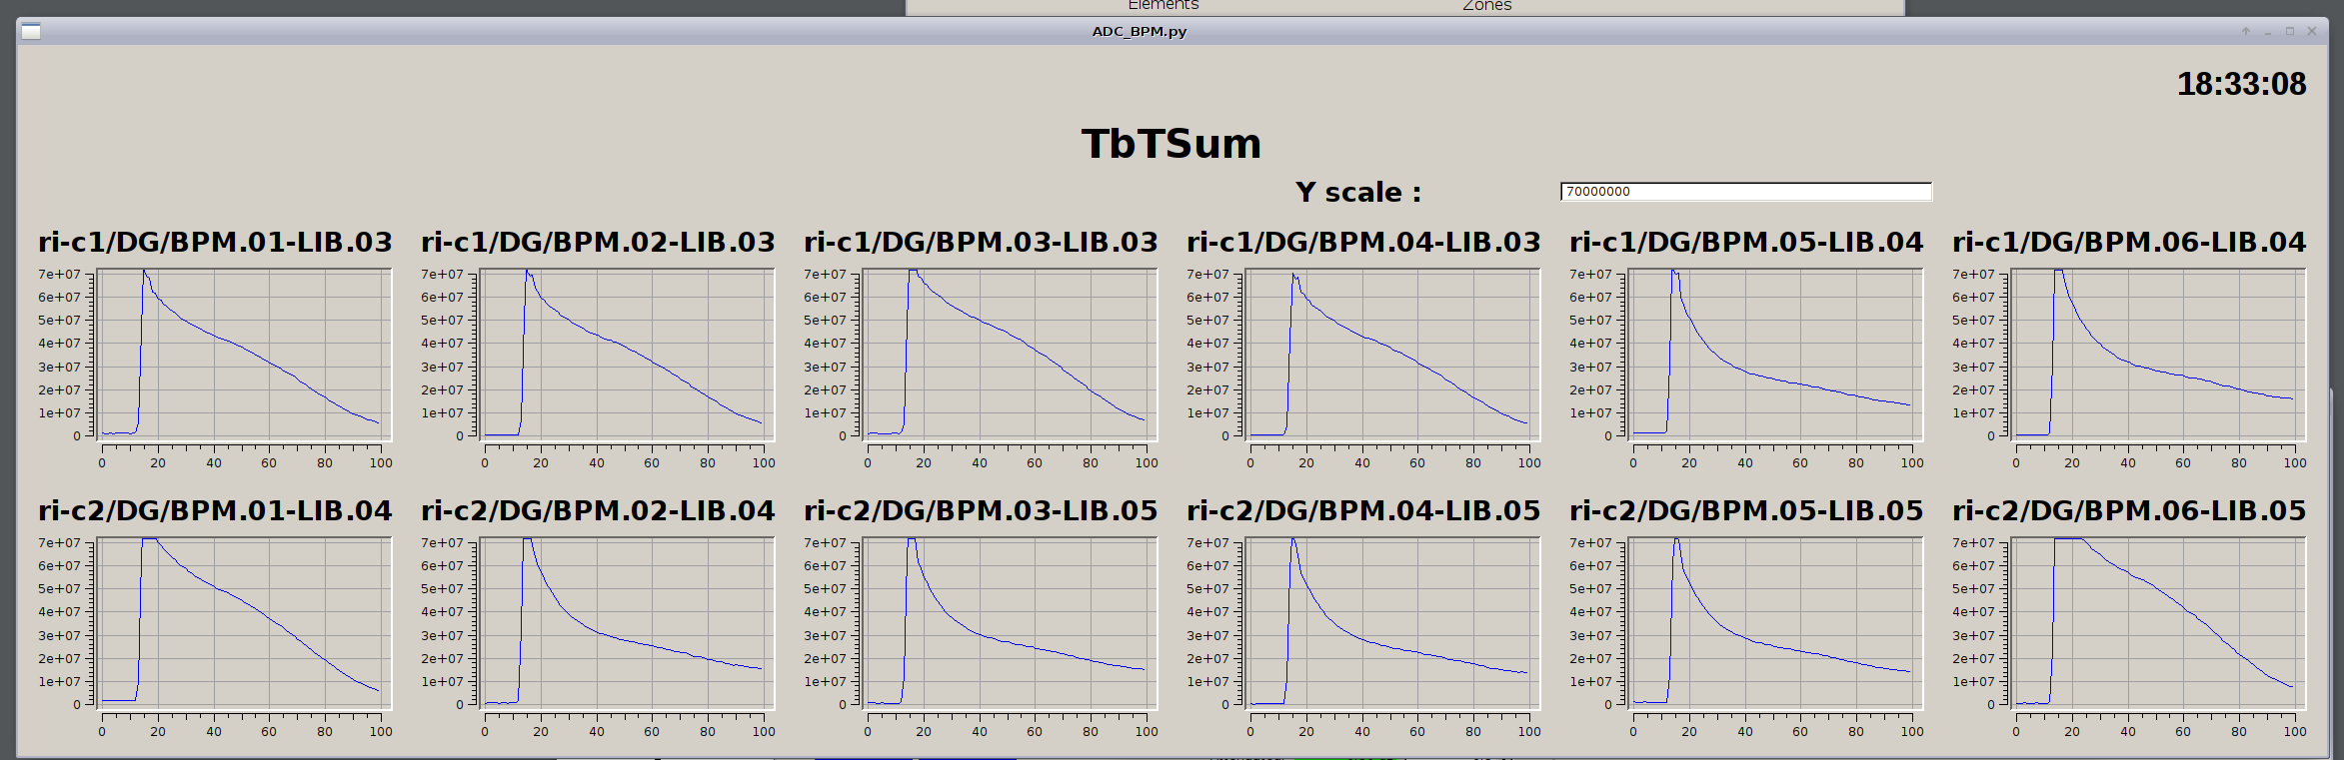Click the Y scale input field
Screen dimensions: 2344x760
click(1745, 192)
